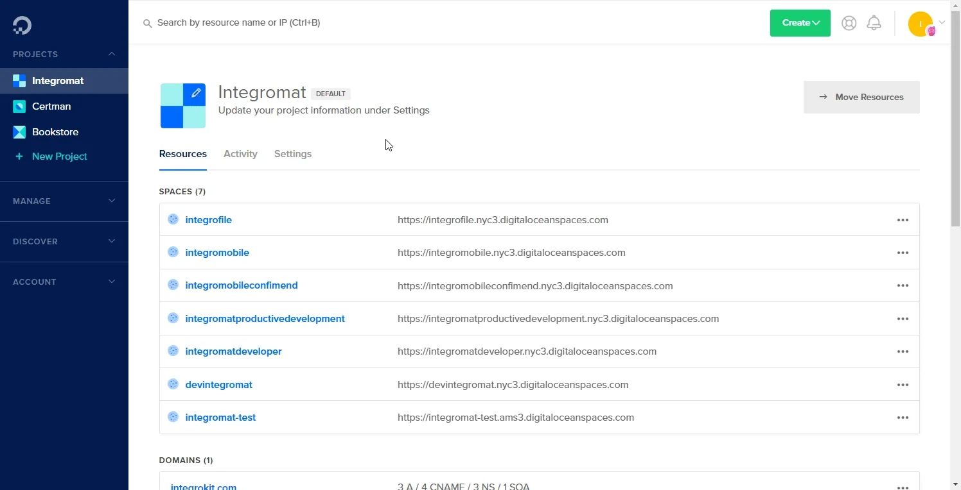961x490 pixels.
Task: Click the page vertical scrollbar
Action: coord(956,119)
